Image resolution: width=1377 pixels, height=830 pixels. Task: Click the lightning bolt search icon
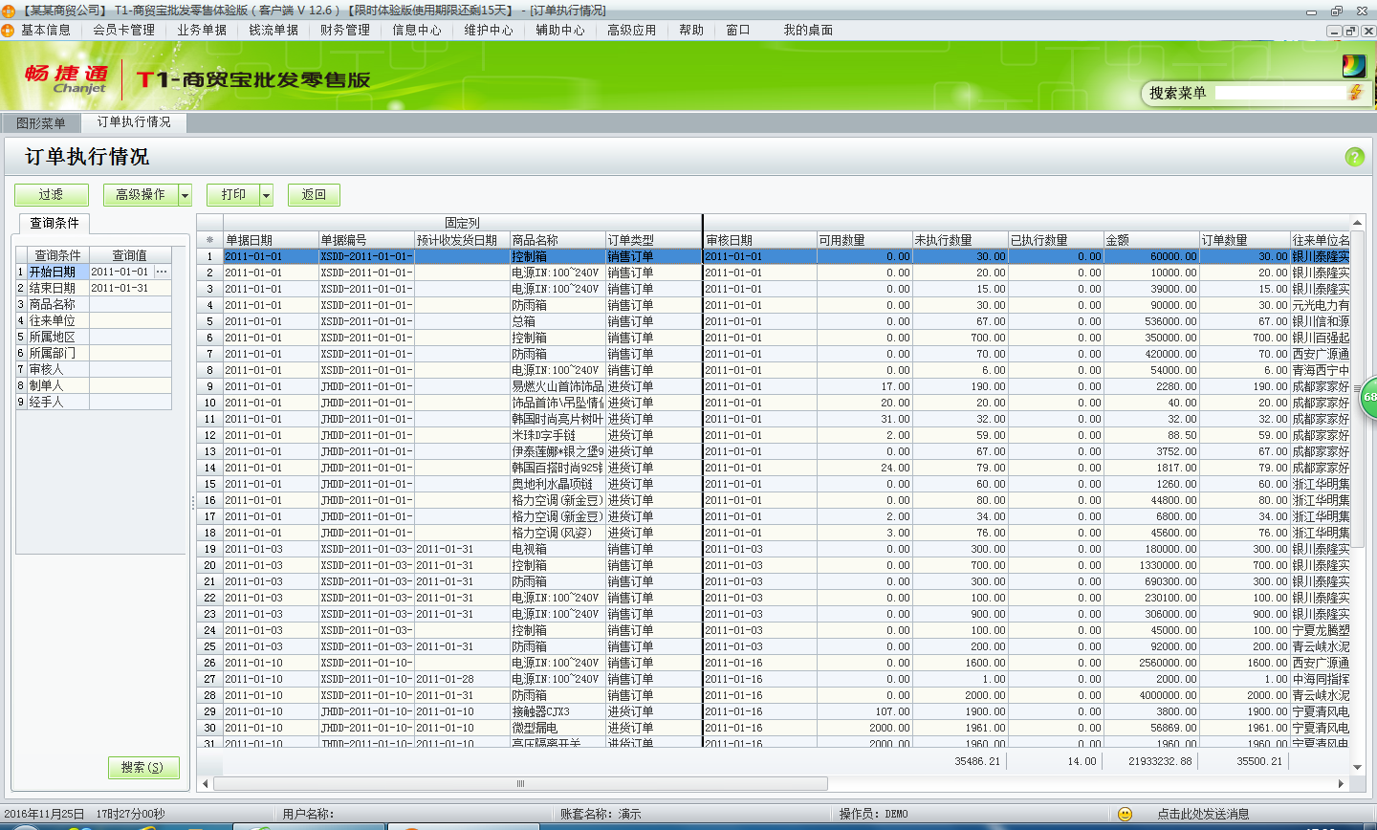(x=1355, y=93)
